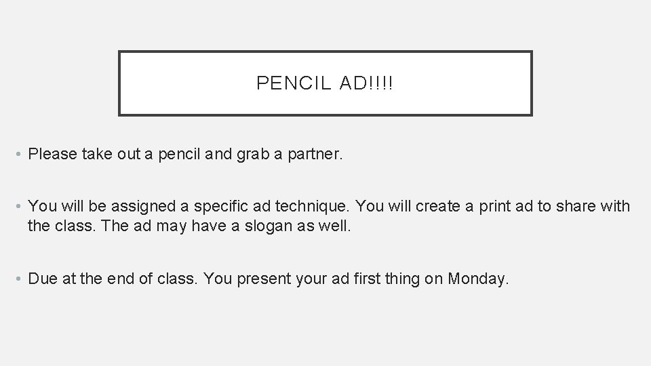Click the PENCIL AD!!!! title text
651x366 pixels.
325,83
